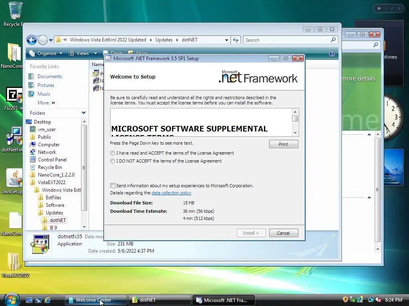Select I DO NOT ACCEPT option
This screenshot has width=409, height=306.
[112, 161]
